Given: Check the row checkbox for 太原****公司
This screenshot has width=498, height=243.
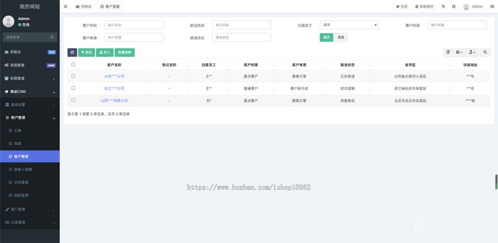Looking at the screenshot, I should pyautogui.click(x=73, y=76).
